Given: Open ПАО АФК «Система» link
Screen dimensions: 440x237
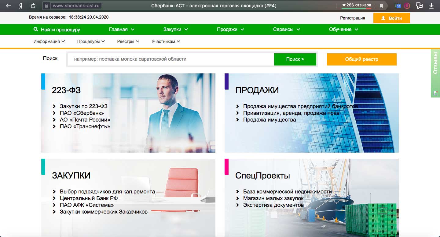Looking at the screenshot, I should click(x=87, y=205).
